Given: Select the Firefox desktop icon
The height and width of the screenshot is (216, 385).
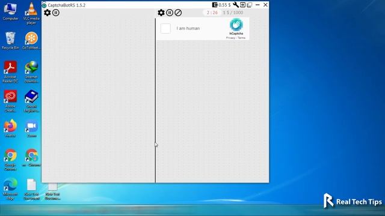Looking at the screenshot, I should pos(10,128).
